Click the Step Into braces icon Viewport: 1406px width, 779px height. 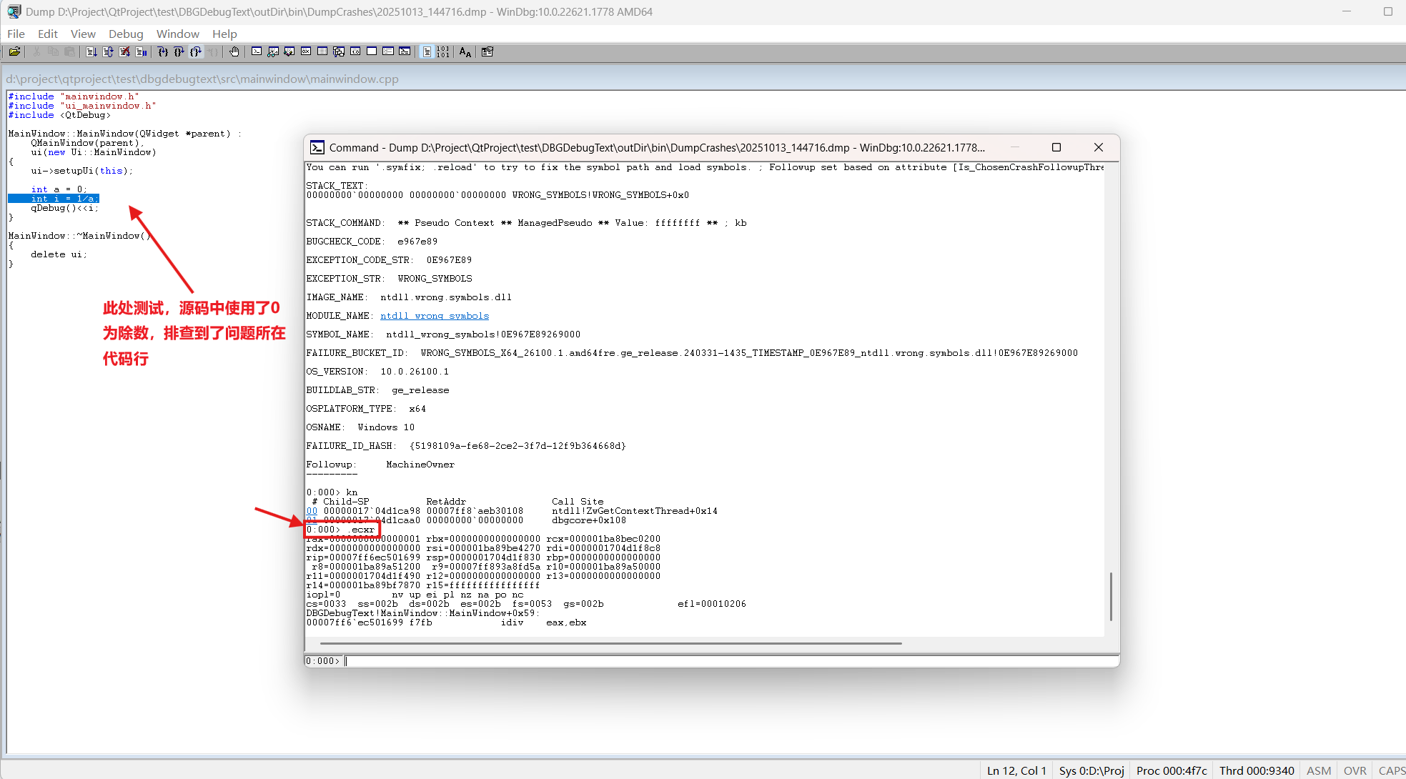163,51
